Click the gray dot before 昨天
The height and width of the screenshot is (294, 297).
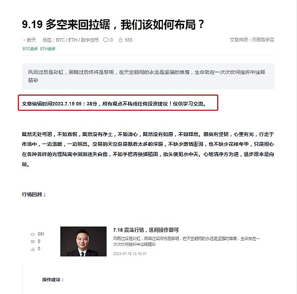[24, 40]
